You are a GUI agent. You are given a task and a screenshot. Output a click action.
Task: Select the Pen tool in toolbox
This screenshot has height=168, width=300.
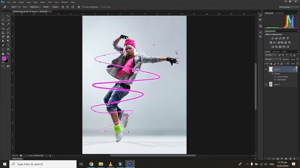click(x=3, y=45)
